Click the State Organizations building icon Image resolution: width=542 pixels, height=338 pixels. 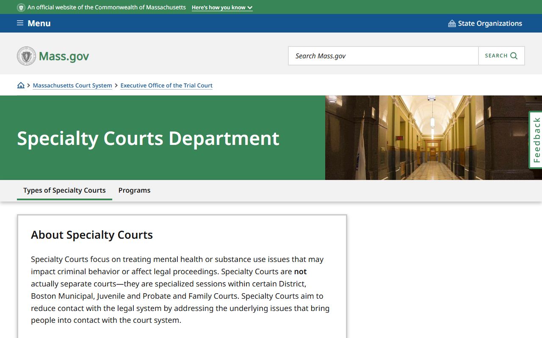tap(452, 23)
